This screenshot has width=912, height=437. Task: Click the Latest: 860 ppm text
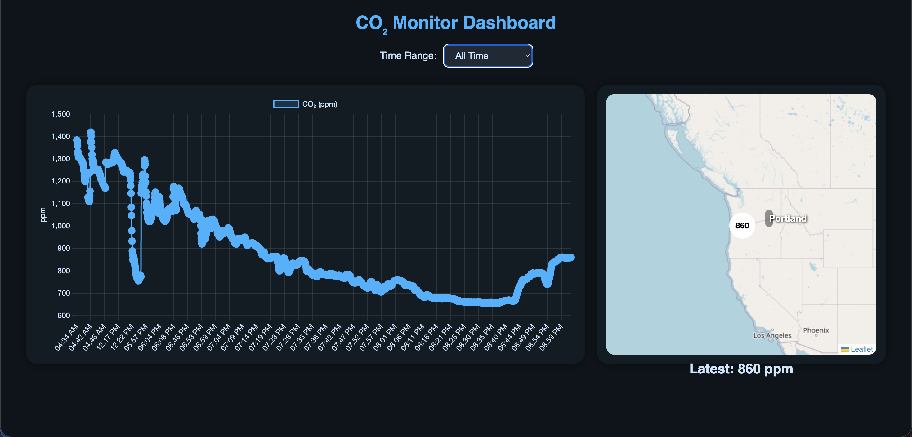tap(742, 369)
